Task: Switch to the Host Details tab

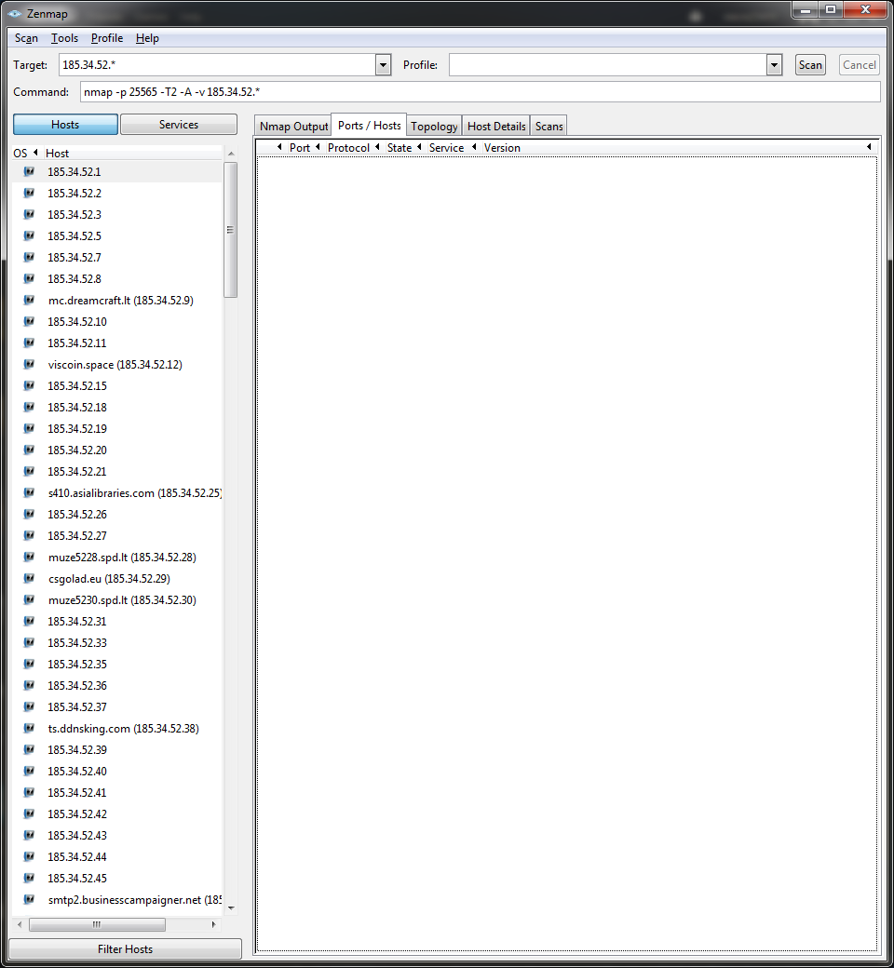Action: (x=496, y=126)
